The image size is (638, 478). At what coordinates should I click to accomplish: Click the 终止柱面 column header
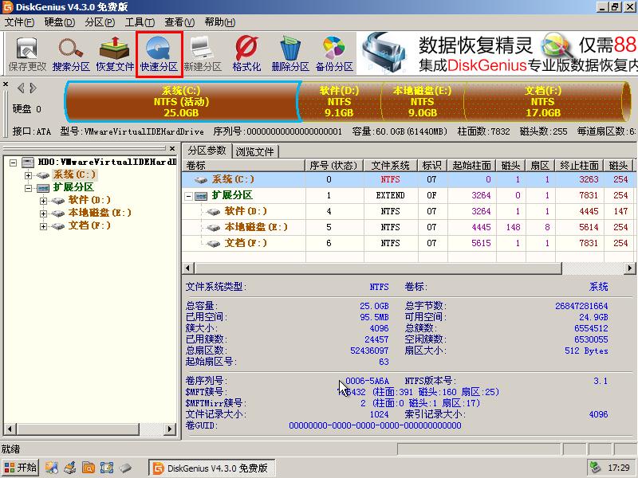(x=580, y=166)
